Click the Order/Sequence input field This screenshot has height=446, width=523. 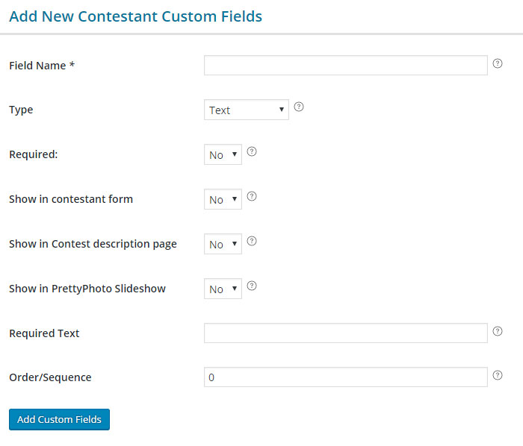345,377
